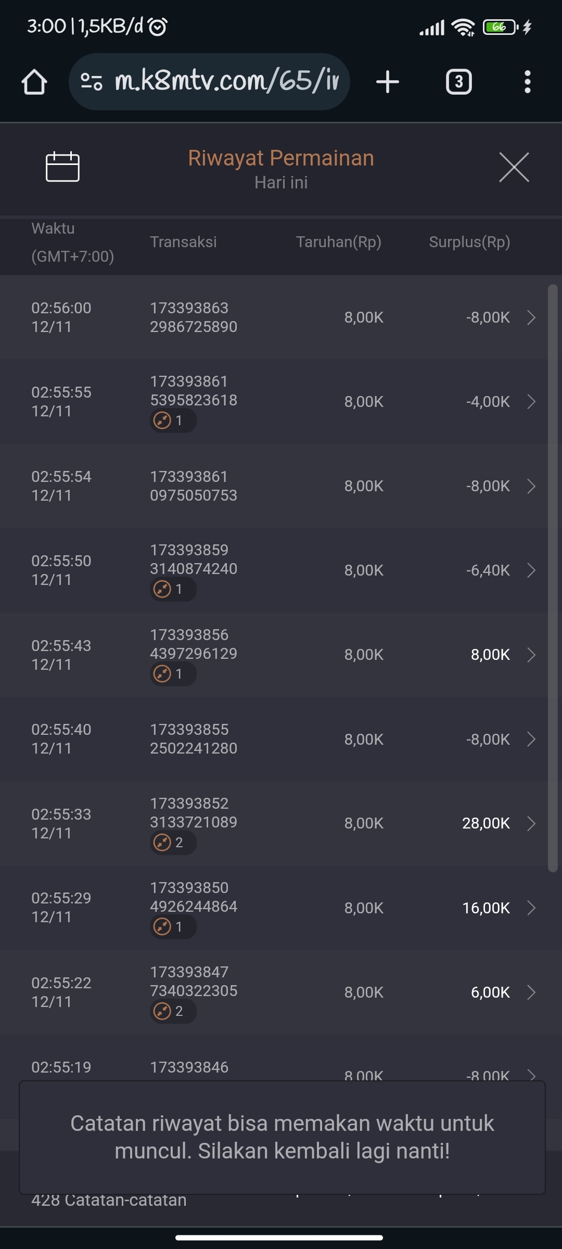The height and width of the screenshot is (1249, 562).
Task: Expand details of the 02:56:00 transaction
Action: pos(531,317)
